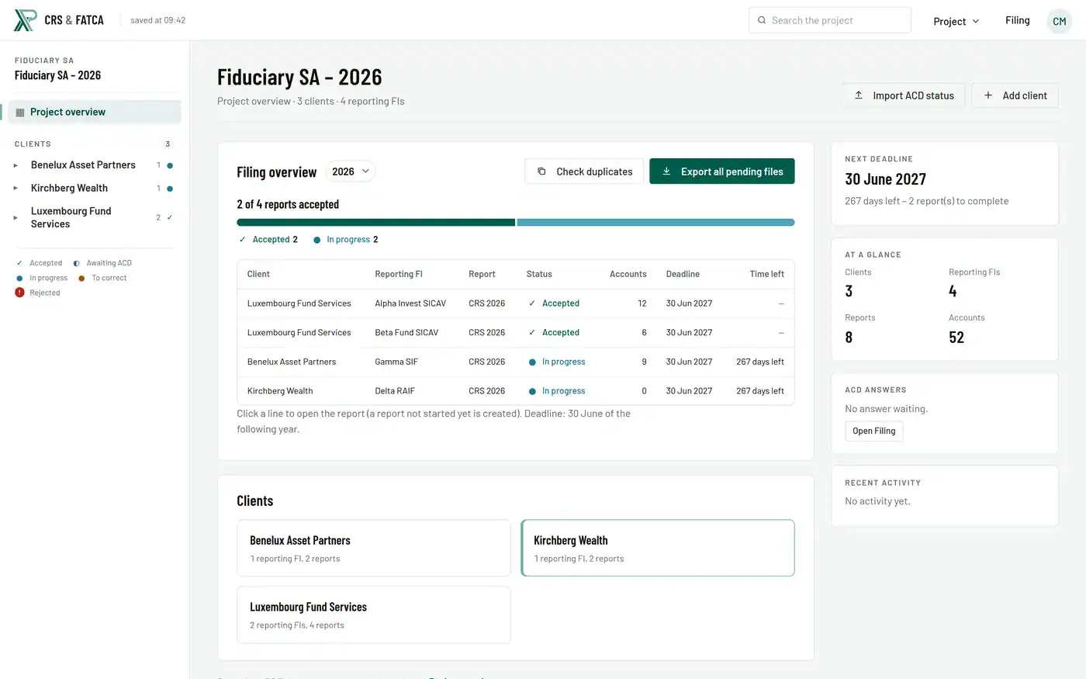Expand Kirchberg Wealth tree node
Screen dimensions: 1086x679
[x=16, y=189]
